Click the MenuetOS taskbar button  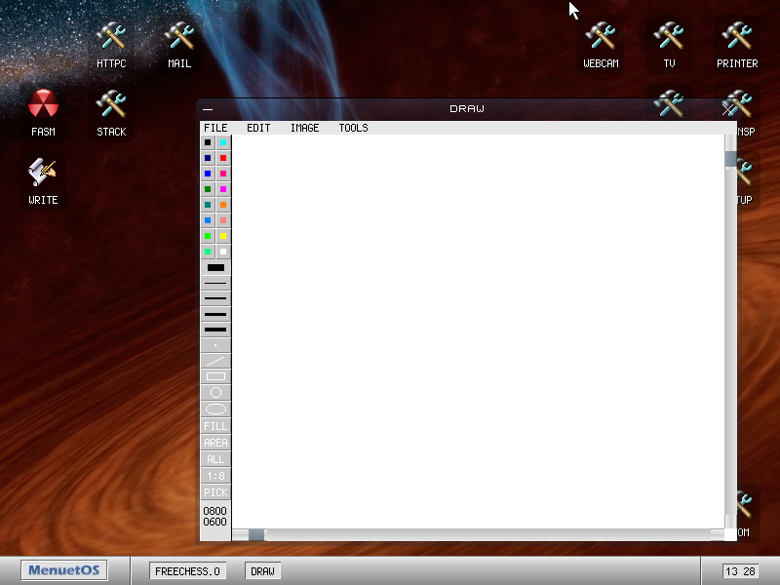[x=63, y=570]
